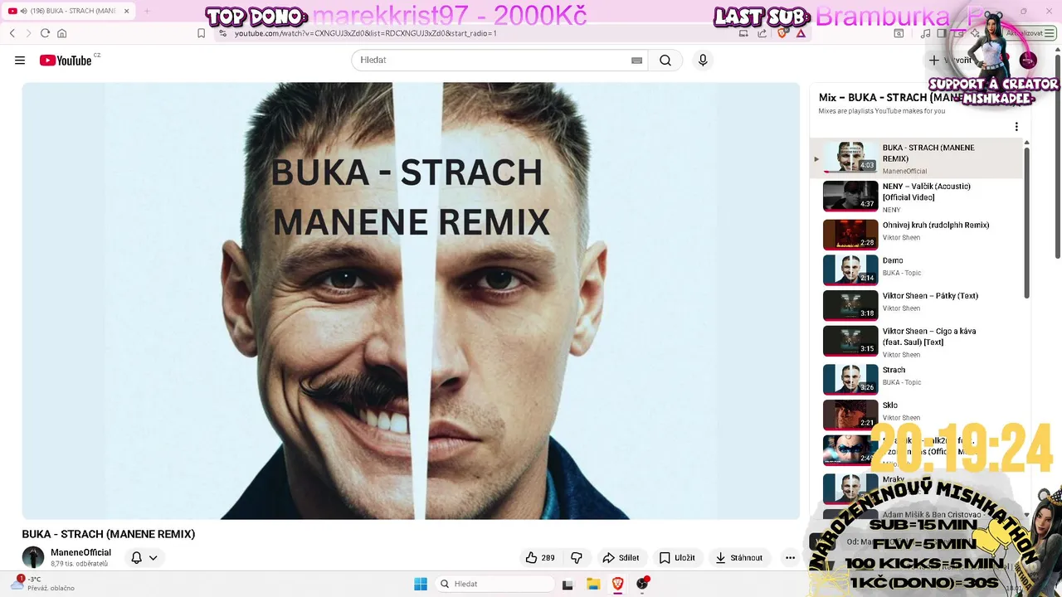Select Demo by BUKA - Topic
Screen dimensions: 1062x597
click(916, 270)
